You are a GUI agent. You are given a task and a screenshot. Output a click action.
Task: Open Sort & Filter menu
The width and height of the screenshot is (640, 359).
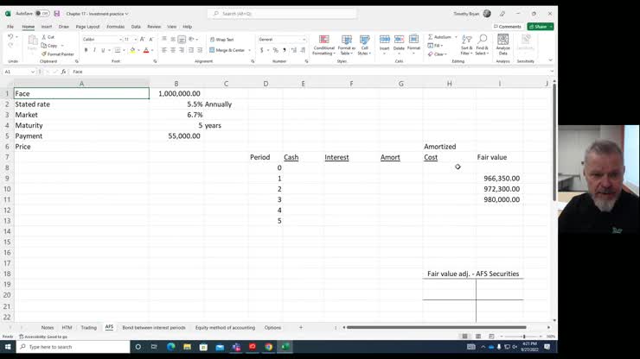point(466,45)
